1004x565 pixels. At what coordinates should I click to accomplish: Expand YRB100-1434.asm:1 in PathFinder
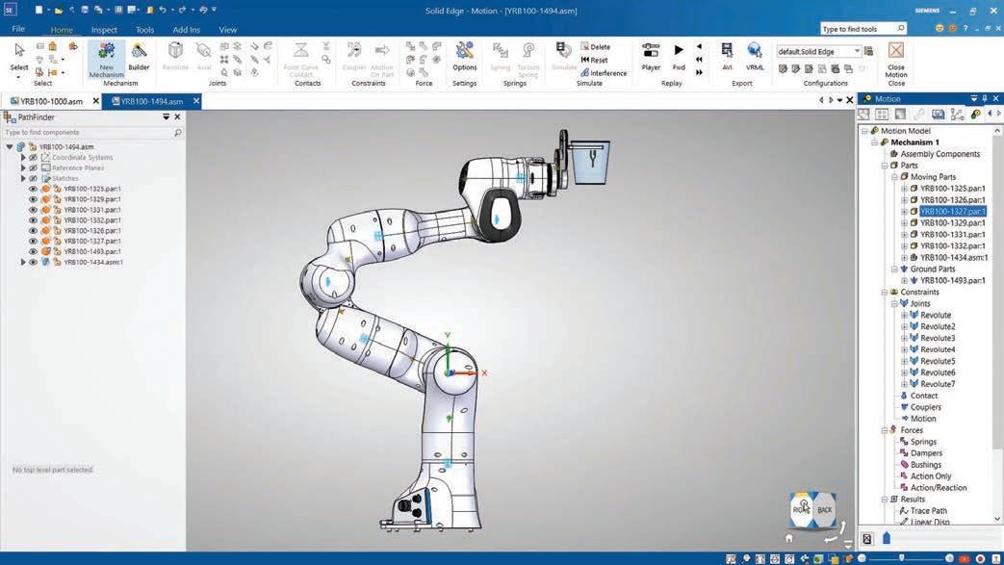pos(23,262)
